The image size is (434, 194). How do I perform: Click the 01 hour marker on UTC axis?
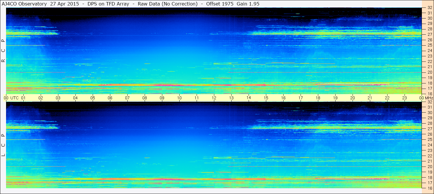pyautogui.click(x=23, y=98)
